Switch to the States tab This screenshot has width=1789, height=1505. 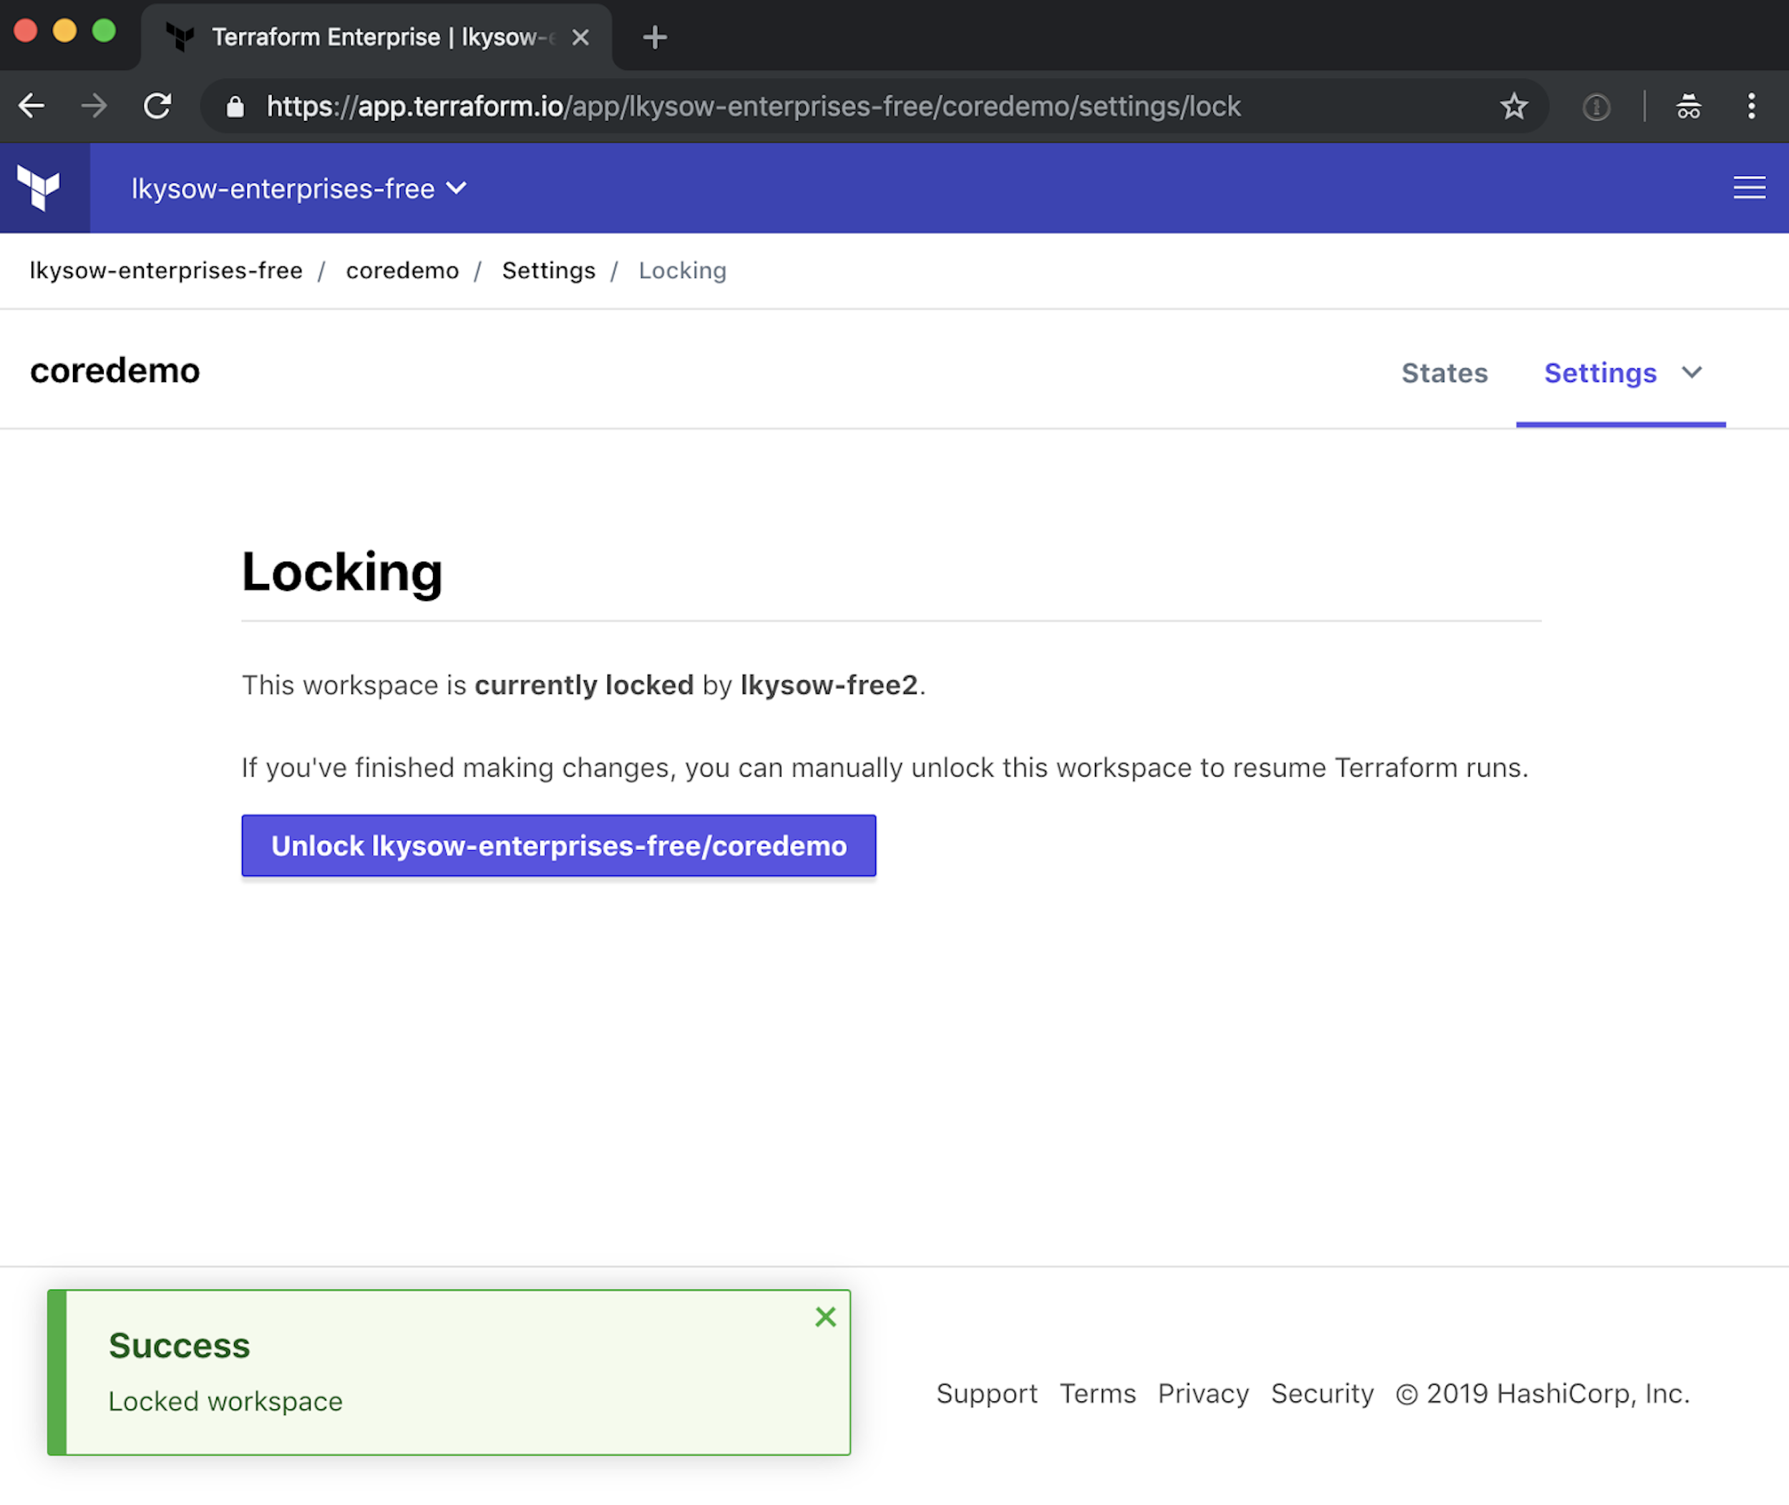click(1444, 373)
